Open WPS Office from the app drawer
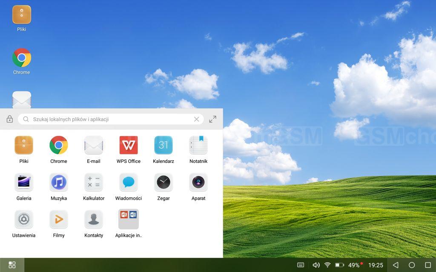Image resolution: width=436 pixels, height=272 pixels. (x=128, y=145)
